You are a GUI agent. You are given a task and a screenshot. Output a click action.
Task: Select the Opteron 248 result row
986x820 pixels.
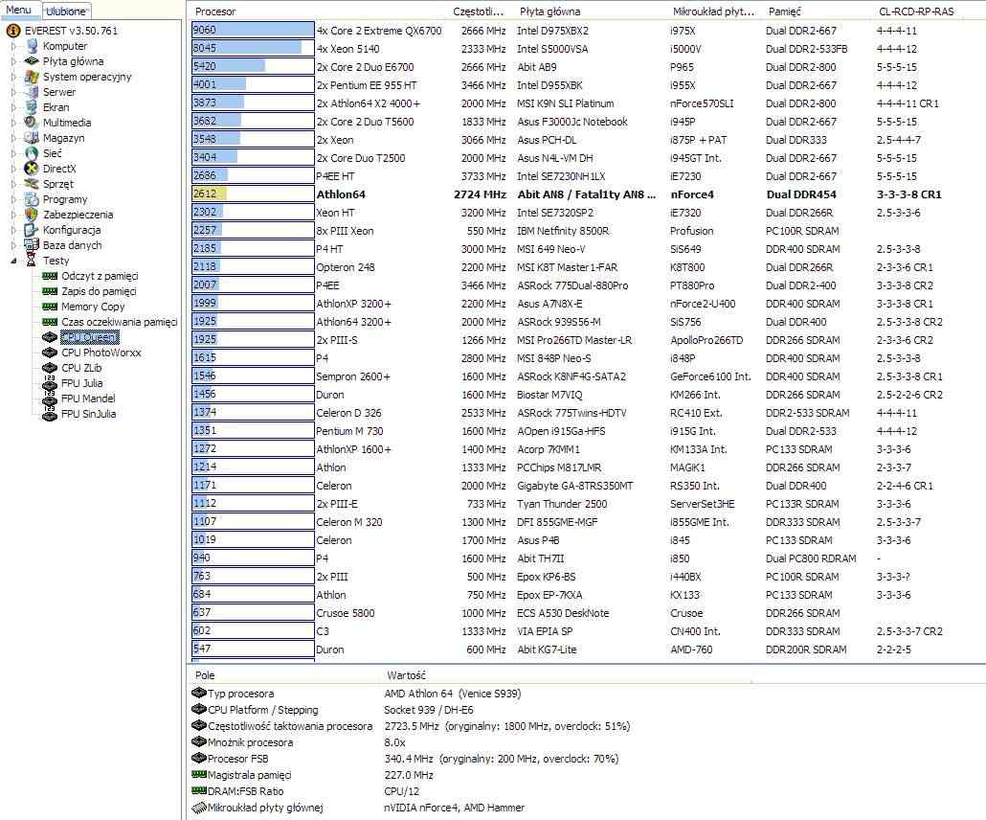[x=585, y=267]
